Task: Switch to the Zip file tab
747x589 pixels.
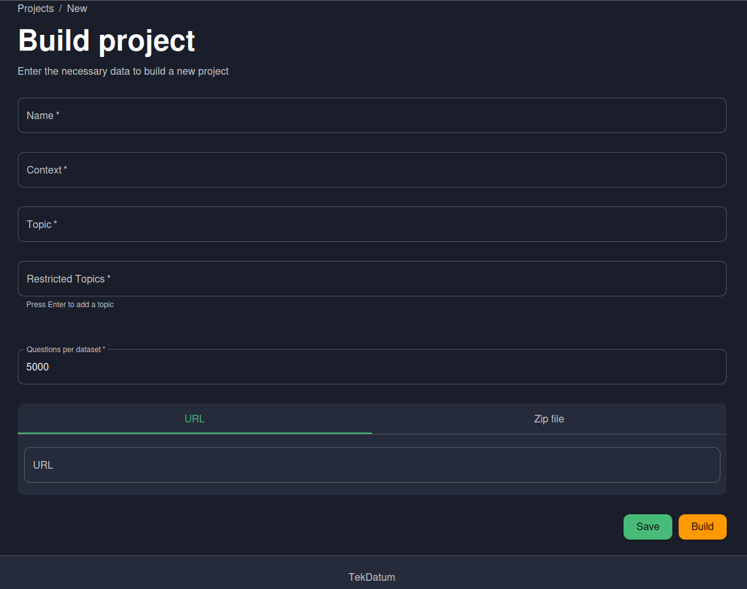Action: click(x=549, y=419)
